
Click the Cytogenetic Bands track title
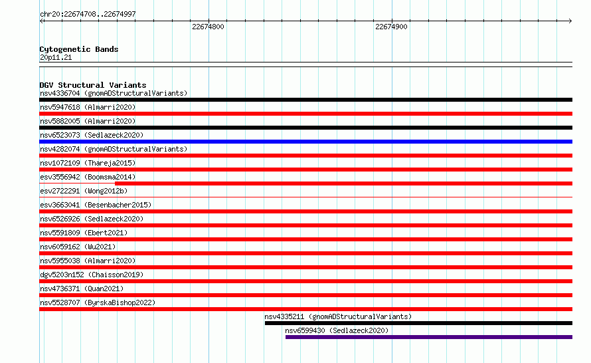(79, 49)
